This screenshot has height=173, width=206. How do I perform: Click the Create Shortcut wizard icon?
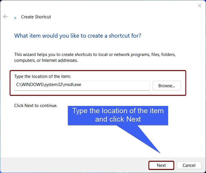15,18
